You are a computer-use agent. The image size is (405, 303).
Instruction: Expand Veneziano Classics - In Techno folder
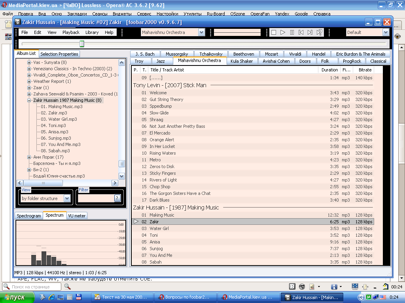pos(29,69)
